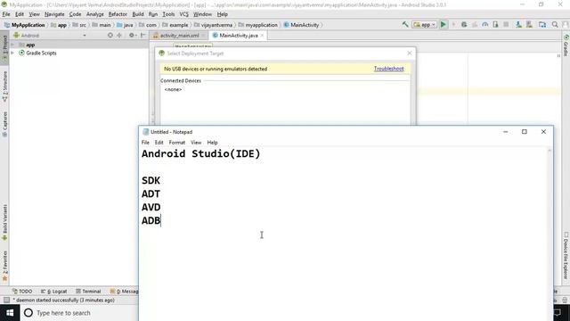Screen dimensions: 570x321
Task: Click the gray Stop square icon
Action: (x=506, y=25)
